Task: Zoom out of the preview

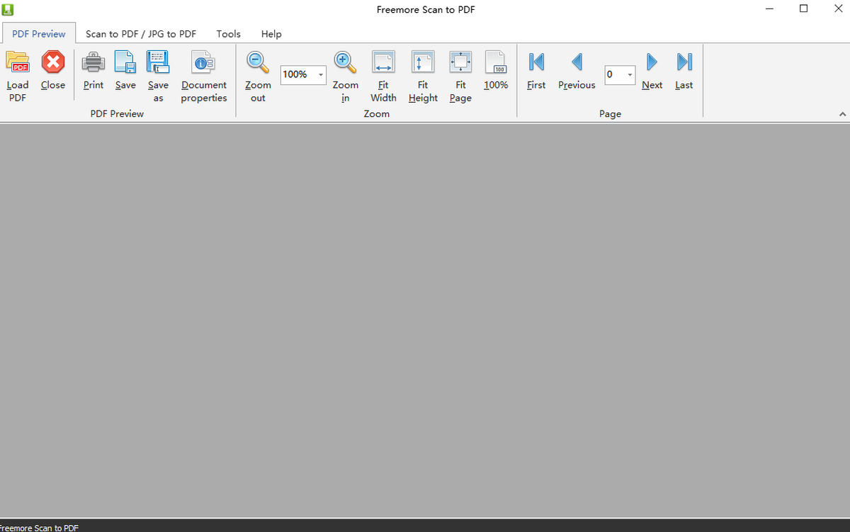Action: (x=258, y=77)
